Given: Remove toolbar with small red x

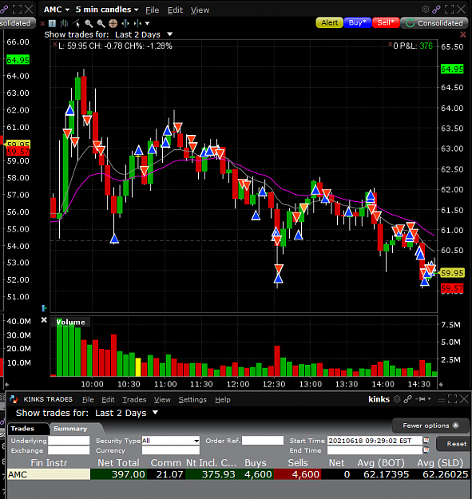Looking at the screenshot, I should point(42,23).
